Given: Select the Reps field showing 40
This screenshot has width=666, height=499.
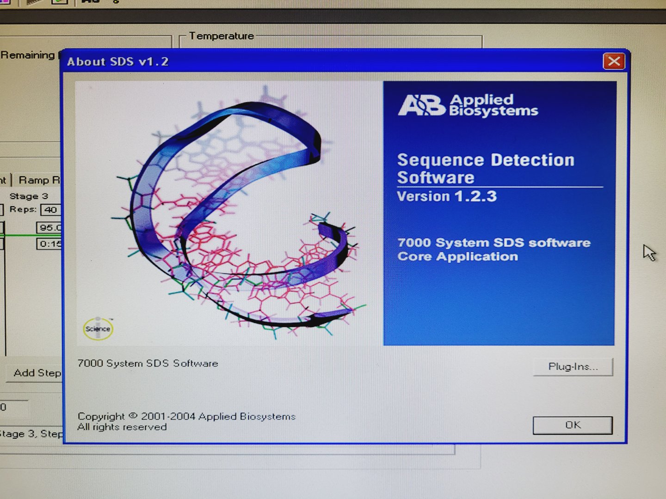Looking at the screenshot, I should click(50, 210).
